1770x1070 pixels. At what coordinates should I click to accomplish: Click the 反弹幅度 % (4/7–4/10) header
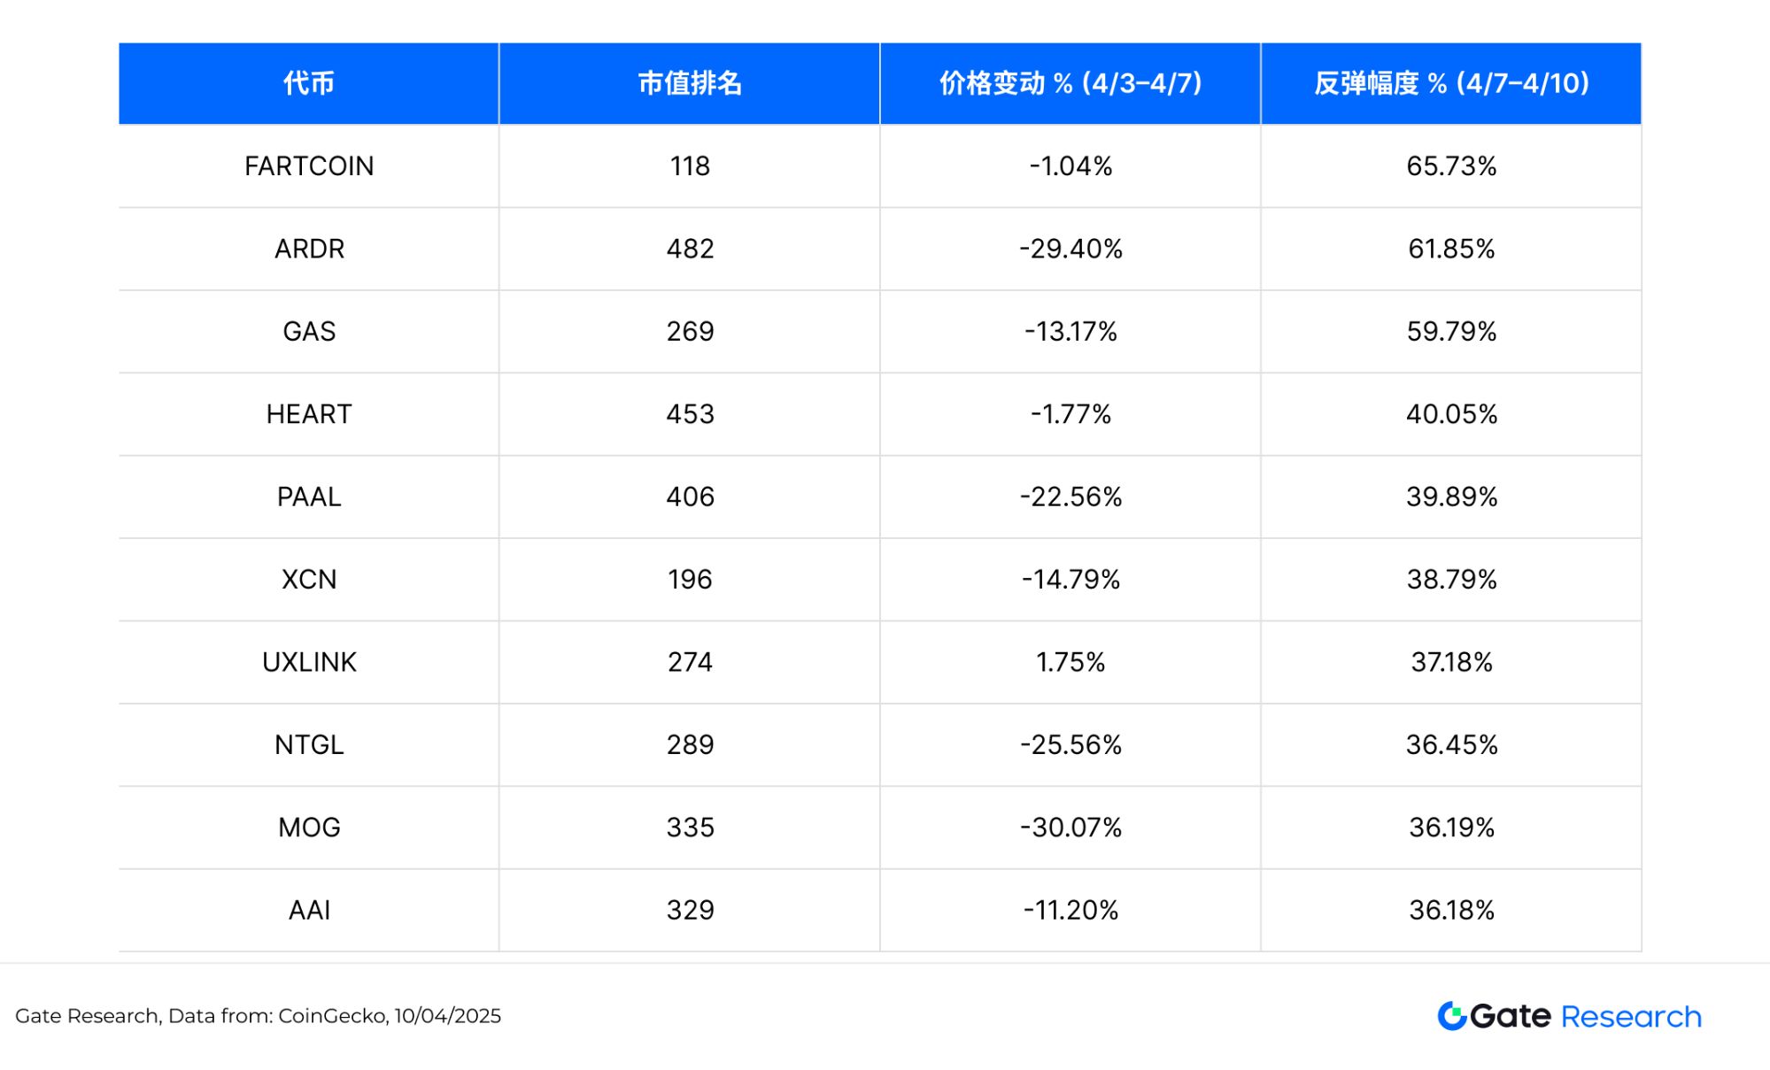tap(1451, 83)
